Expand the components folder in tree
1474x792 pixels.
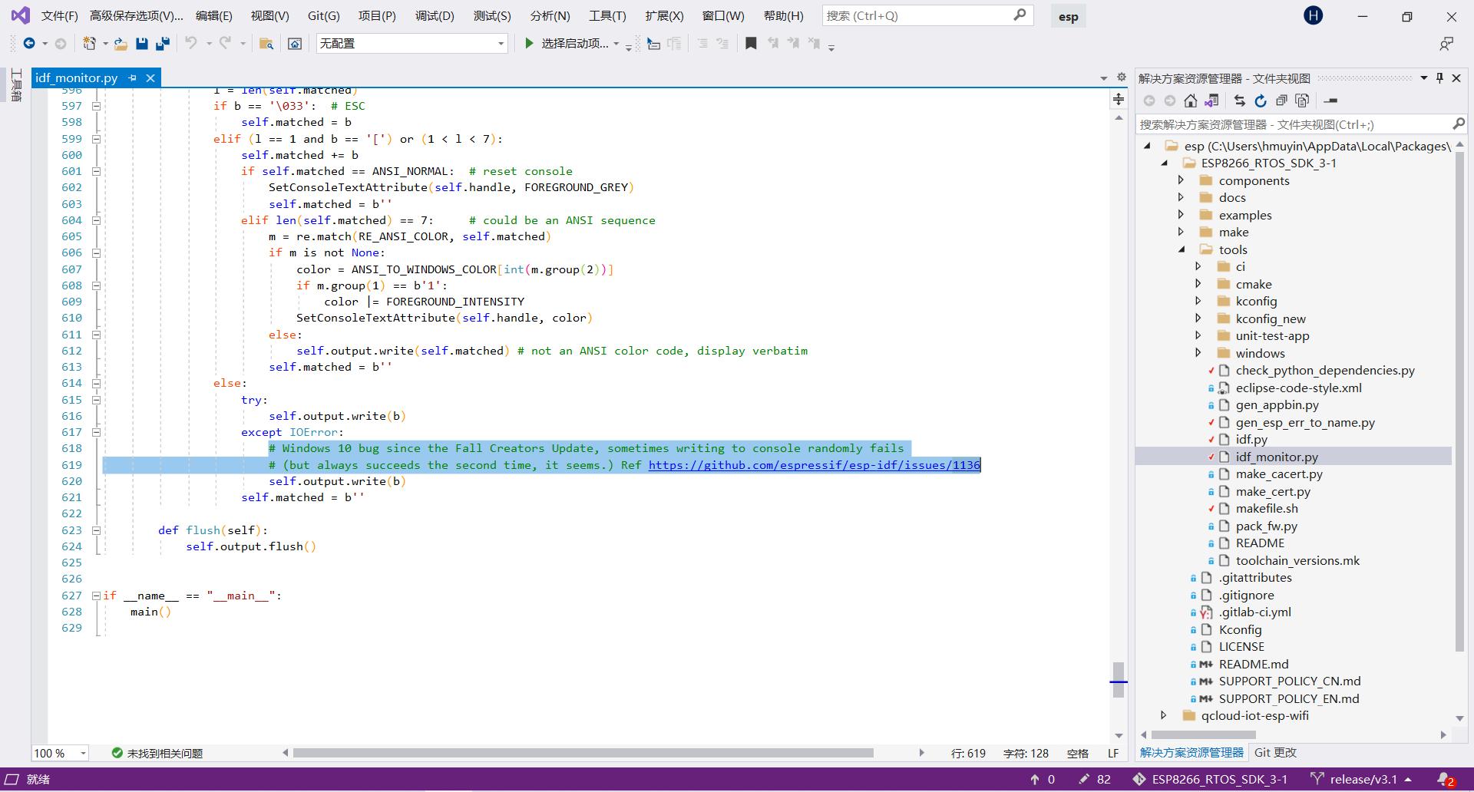1181,180
